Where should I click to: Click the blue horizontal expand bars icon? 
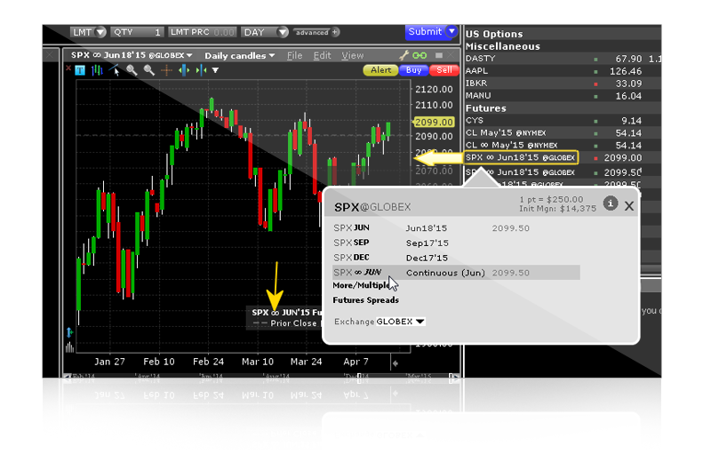(x=184, y=70)
